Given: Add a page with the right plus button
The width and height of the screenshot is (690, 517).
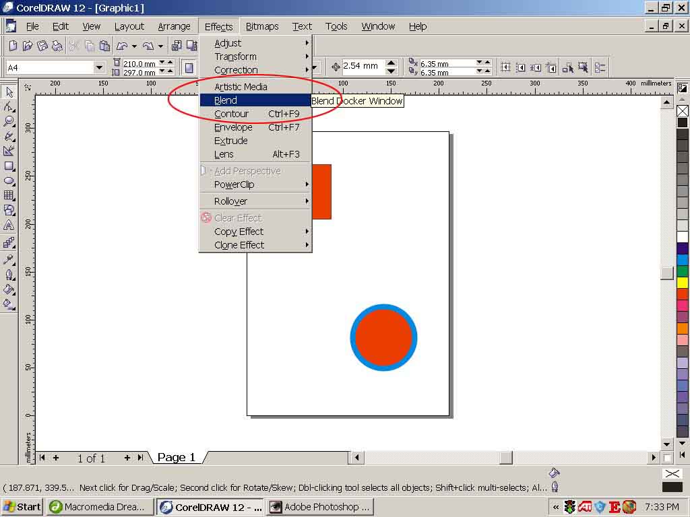Looking at the screenshot, I should pyautogui.click(x=127, y=458).
